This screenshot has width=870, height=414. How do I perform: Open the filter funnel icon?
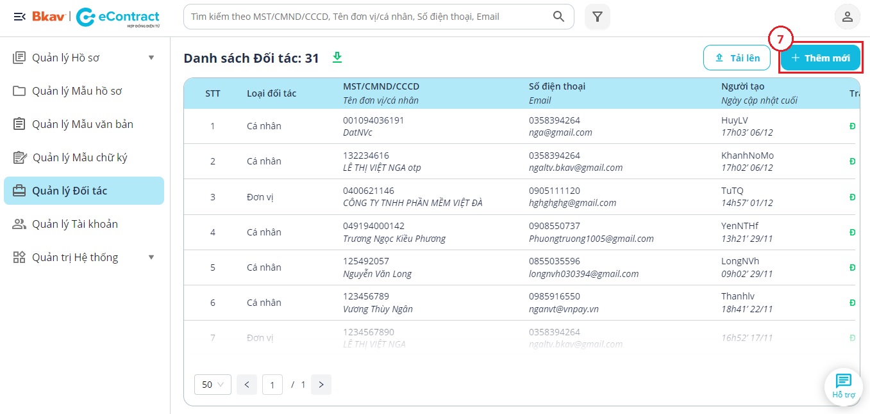coord(598,17)
